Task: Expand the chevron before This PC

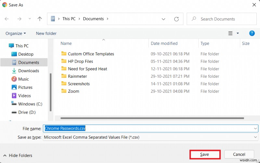Action: [x=59, y=19]
